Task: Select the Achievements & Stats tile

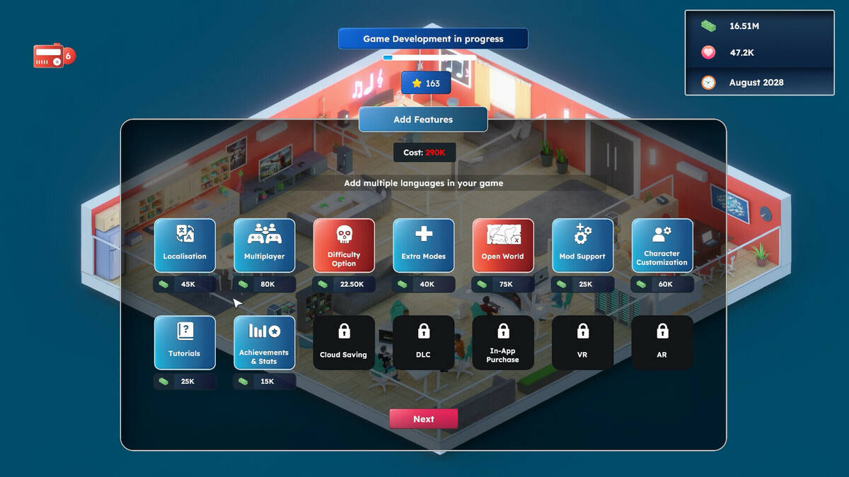Action: click(x=264, y=343)
